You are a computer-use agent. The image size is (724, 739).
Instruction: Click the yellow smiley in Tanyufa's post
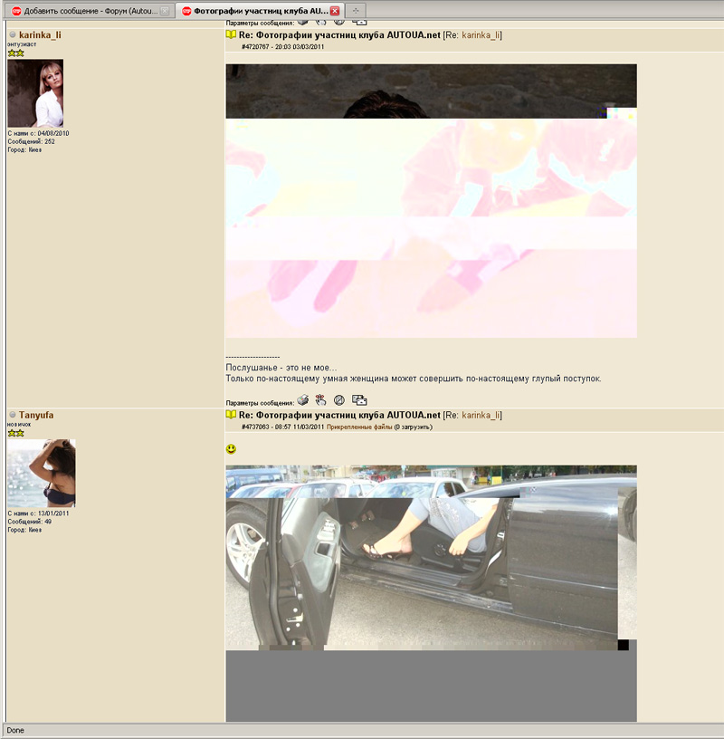coord(232,449)
